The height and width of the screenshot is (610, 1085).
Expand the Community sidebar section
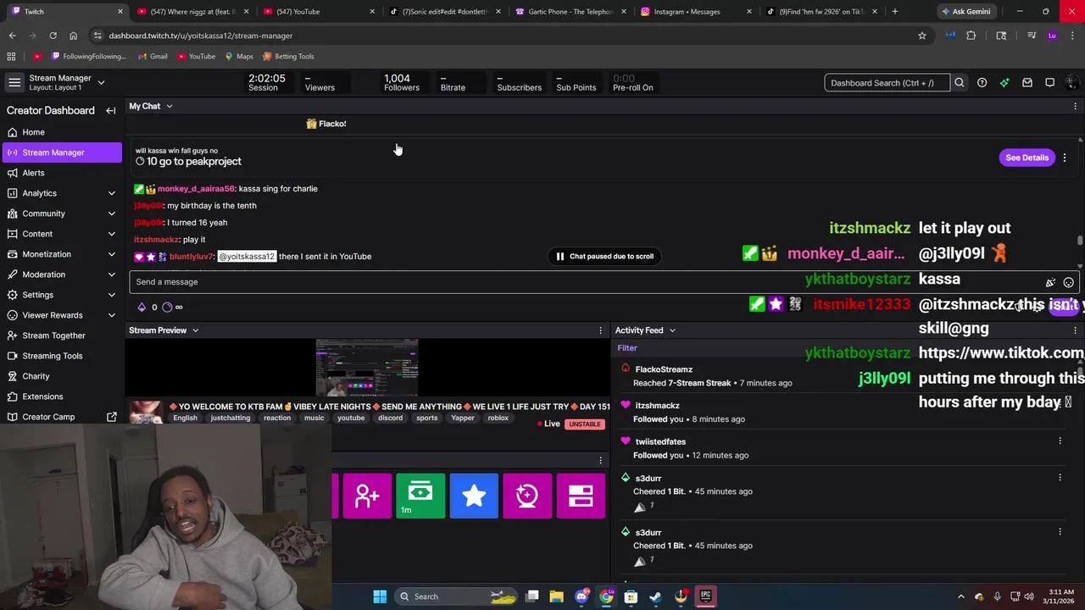pyautogui.click(x=111, y=213)
